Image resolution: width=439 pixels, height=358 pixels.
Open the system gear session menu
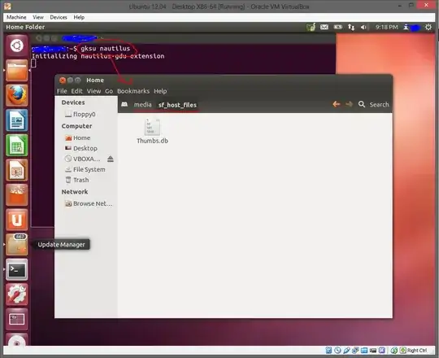coord(428,27)
